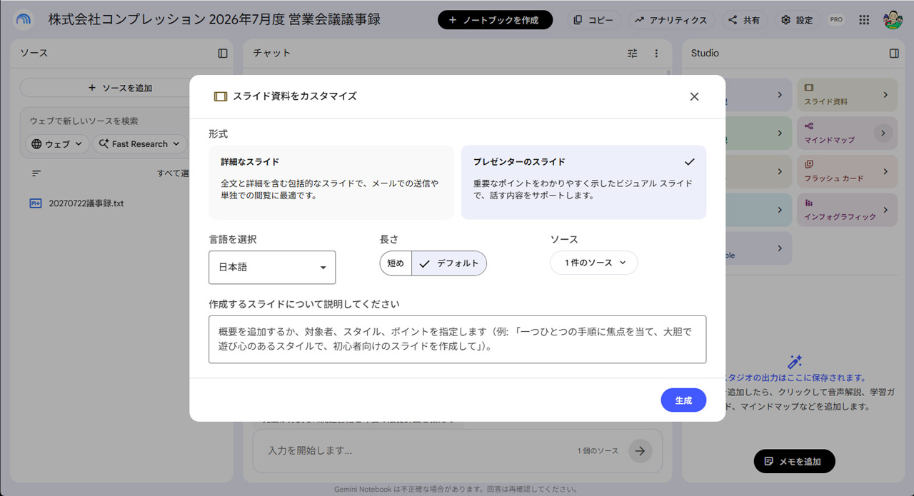The height and width of the screenshot is (496, 914).
Task: Select the プレゼンターのスライド format card
Action: click(x=583, y=182)
